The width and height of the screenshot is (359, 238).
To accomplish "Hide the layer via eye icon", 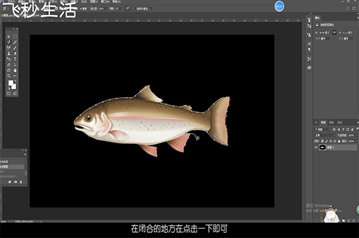I will tap(316, 147).
